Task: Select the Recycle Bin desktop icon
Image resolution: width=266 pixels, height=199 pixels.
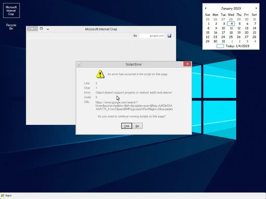Action: (11, 27)
